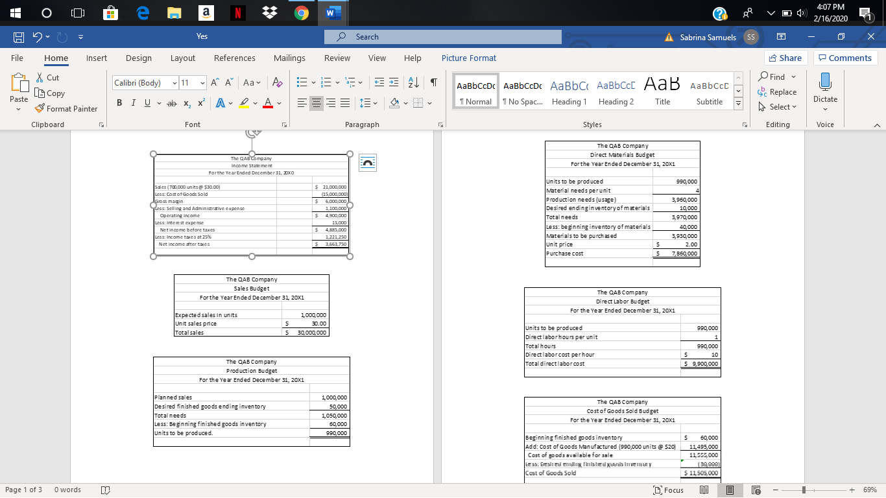
Task: Toggle Italic formatting
Action: (132, 104)
